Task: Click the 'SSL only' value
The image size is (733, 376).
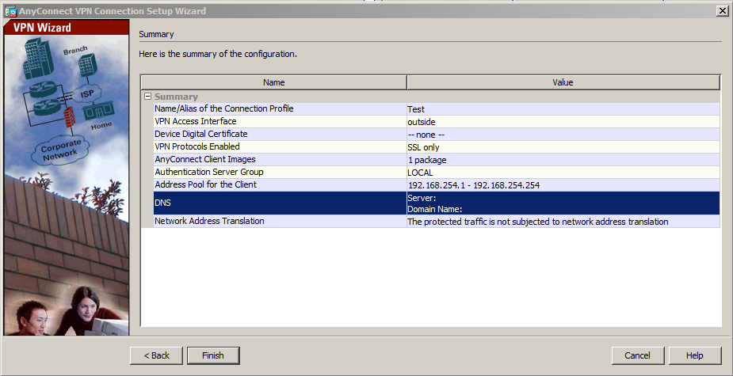Action: pyautogui.click(x=423, y=147)
